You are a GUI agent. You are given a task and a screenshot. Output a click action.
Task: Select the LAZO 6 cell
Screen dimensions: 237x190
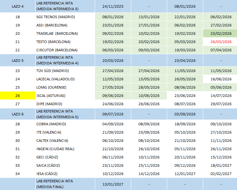click(18, 114)
